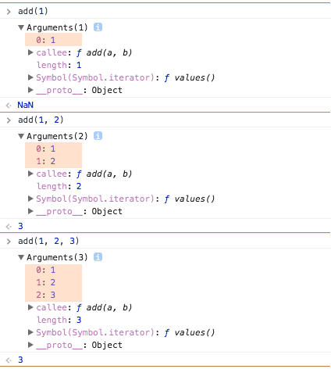Viewport: 331px width, 369px height.
Task: Collapse the Arguments(2) object tree
Action: (x=21, y=136)
